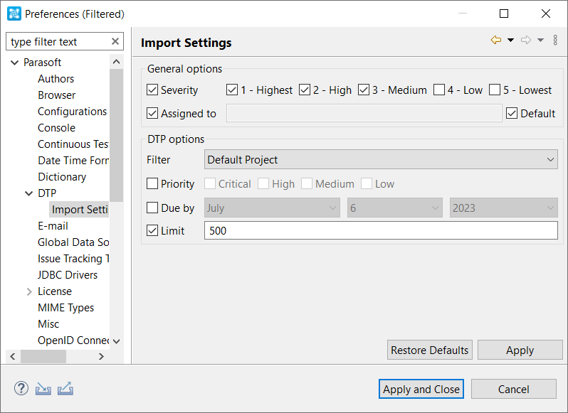Click the Limit field containing 500
Screen dimensions: 568x413
pos(381,230)
